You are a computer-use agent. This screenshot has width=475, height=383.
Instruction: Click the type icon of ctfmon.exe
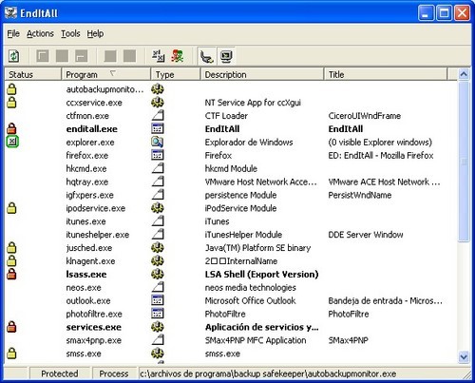click(x=158, y=115)
